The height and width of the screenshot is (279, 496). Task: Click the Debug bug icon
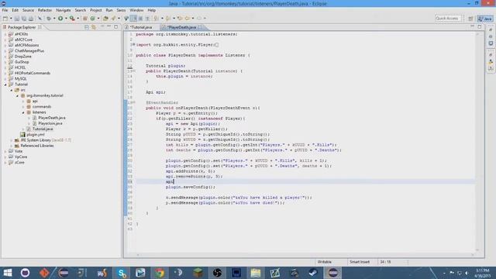(48, 19)
